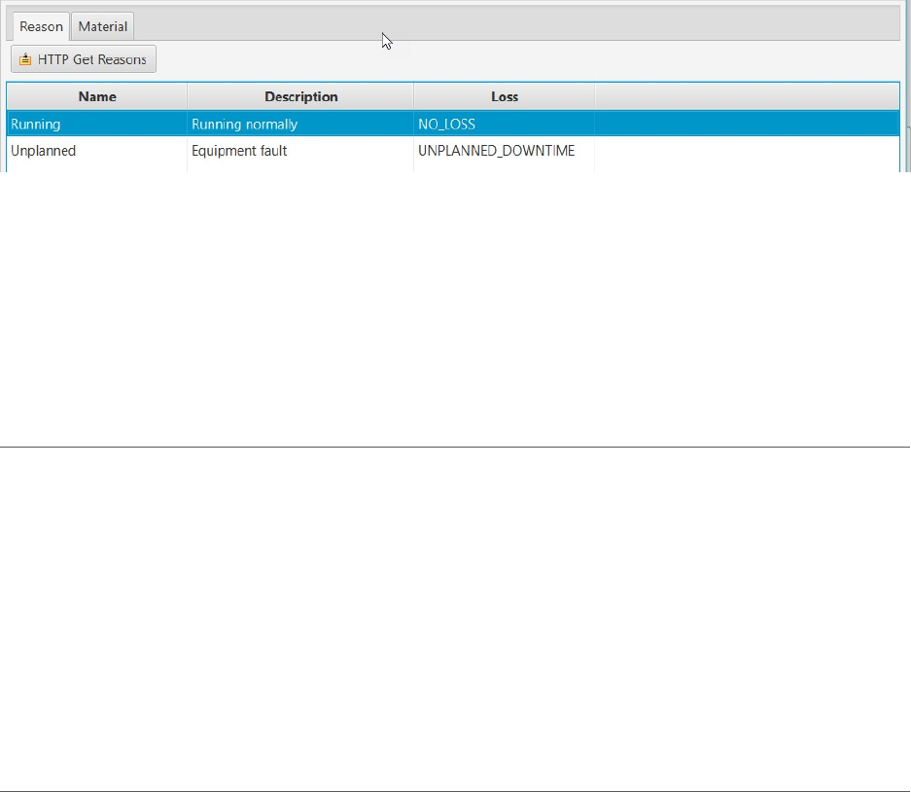The height and width of the screenshot is (792, 911).
Task: Open the Material tab
Action: click(102, 26)
